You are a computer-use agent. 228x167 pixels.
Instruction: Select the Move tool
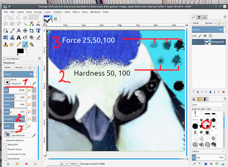(x=25, y=31)
